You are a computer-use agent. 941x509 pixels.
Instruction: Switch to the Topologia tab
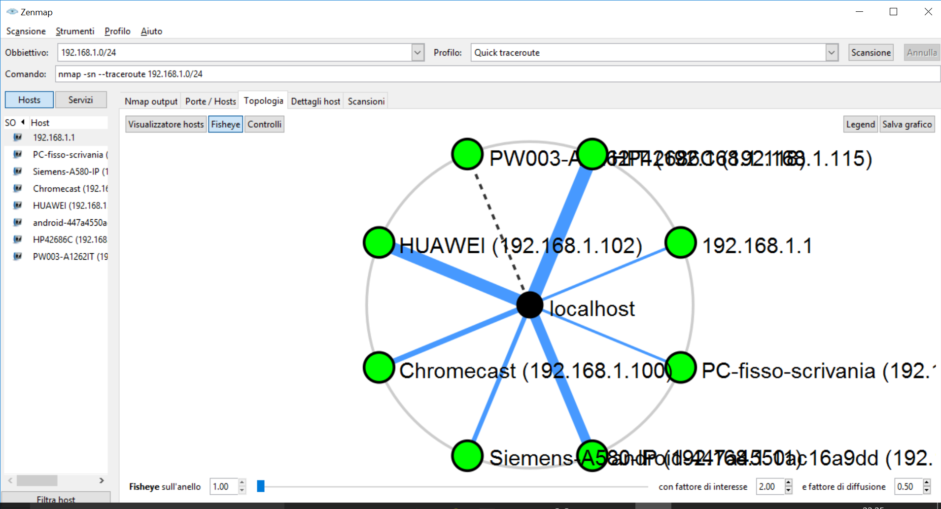point(263,101)
